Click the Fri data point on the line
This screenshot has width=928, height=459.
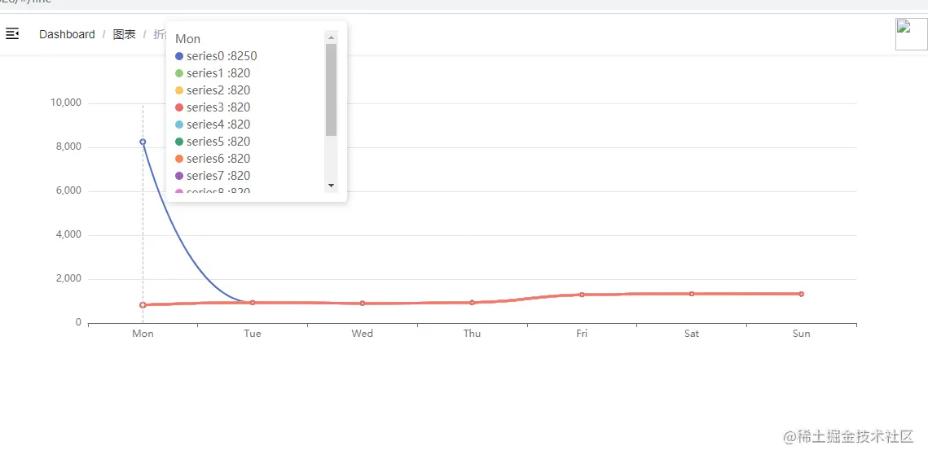coord(582,295)
